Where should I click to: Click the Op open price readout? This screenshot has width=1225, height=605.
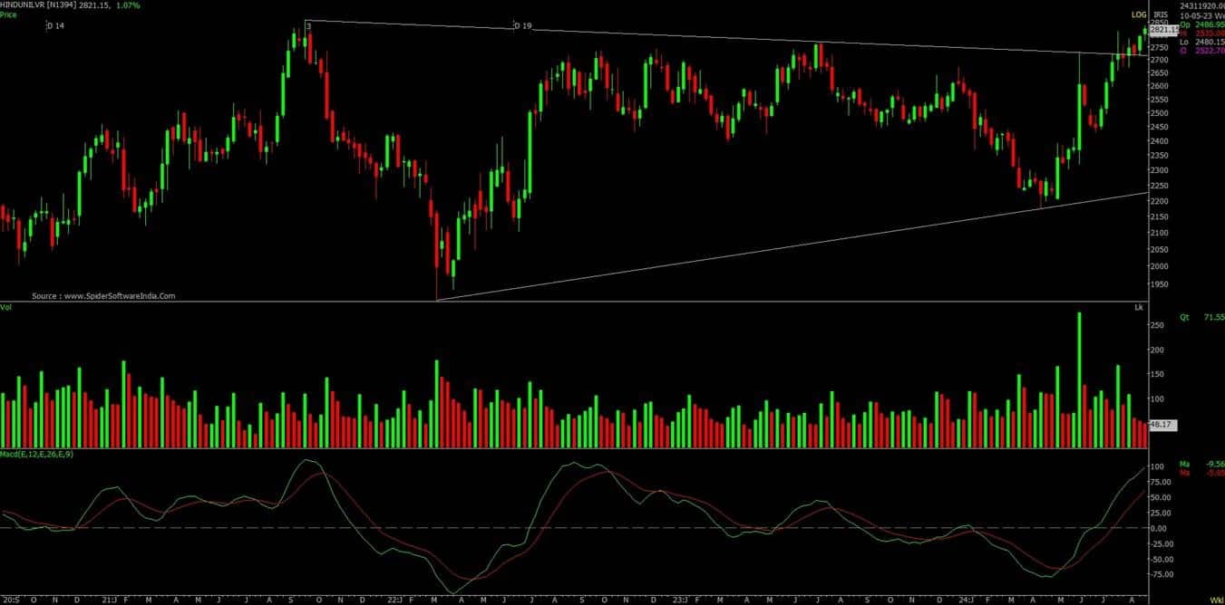click(1201, 24)
